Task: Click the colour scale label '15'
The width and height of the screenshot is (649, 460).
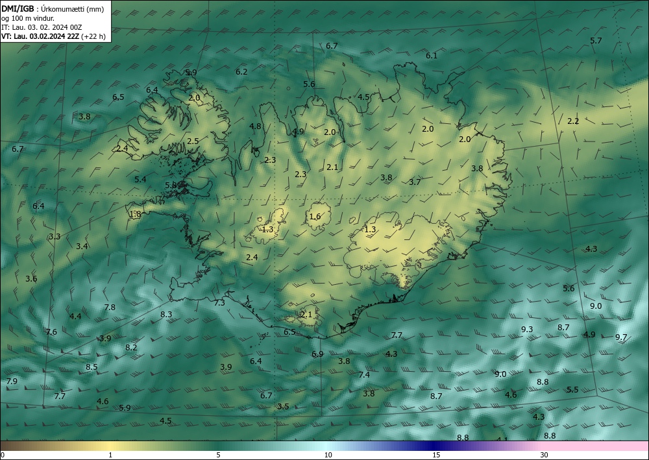Action: 436,455
